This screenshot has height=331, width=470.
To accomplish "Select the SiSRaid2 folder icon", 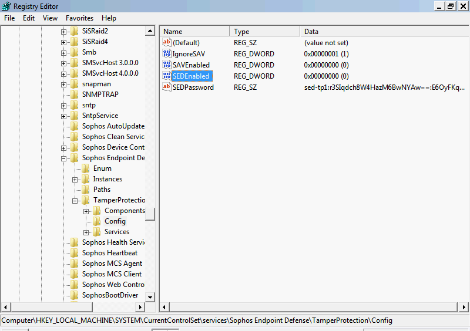I will (74, 31).
